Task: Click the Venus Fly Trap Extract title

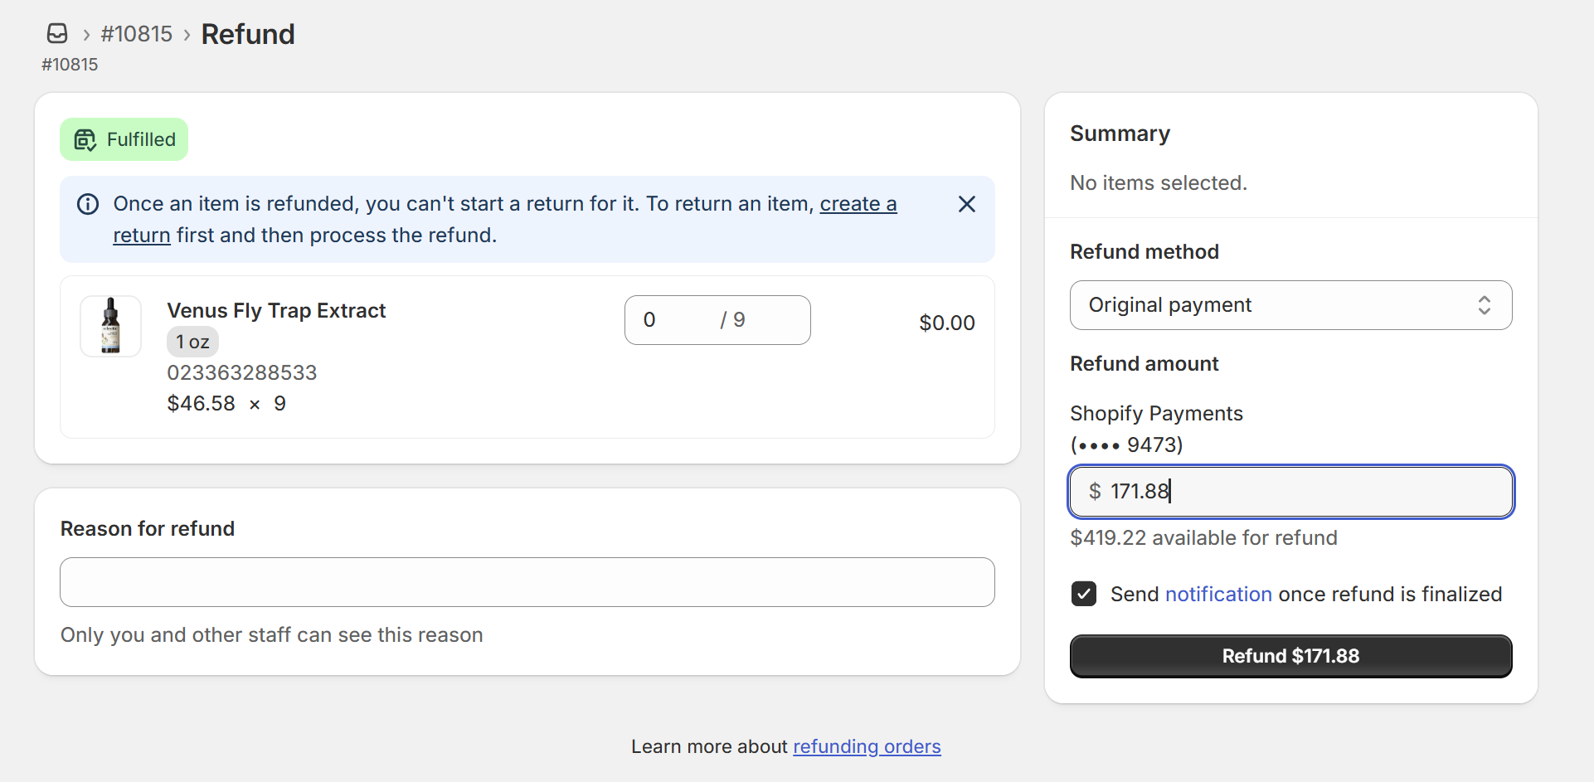Action: [276, 311]
